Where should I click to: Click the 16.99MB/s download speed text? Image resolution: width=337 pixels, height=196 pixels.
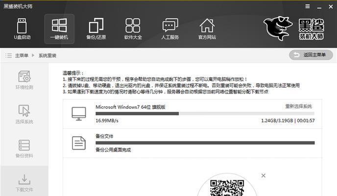(107, 121)
